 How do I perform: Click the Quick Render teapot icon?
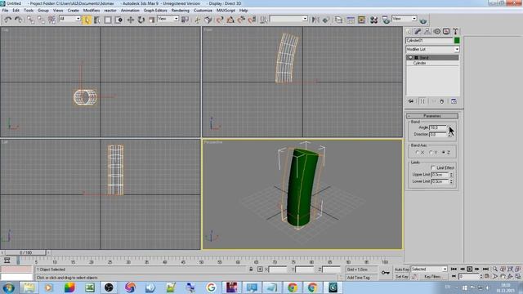[423, 20]
